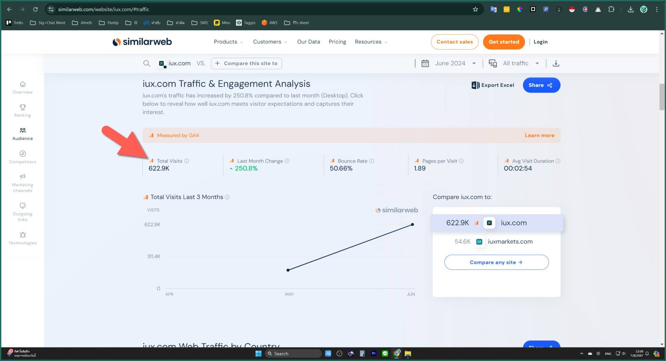Show hidden system tray icons
This screenshot has height=361, width=666.
point(581,353)
